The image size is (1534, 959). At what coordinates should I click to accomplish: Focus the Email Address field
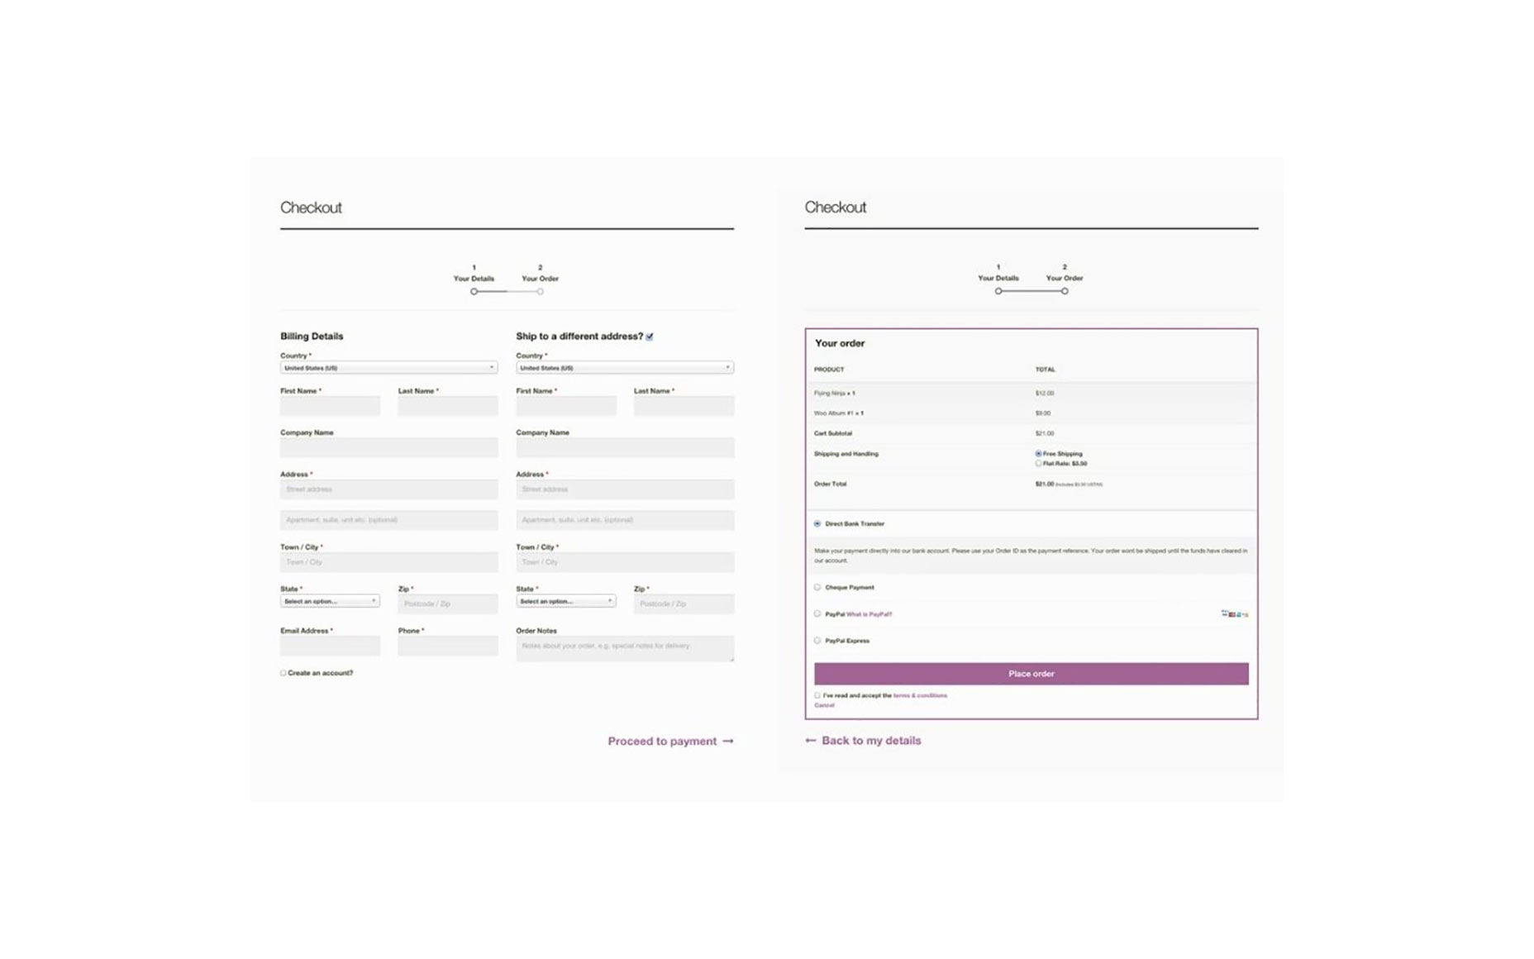coord(330,646)
